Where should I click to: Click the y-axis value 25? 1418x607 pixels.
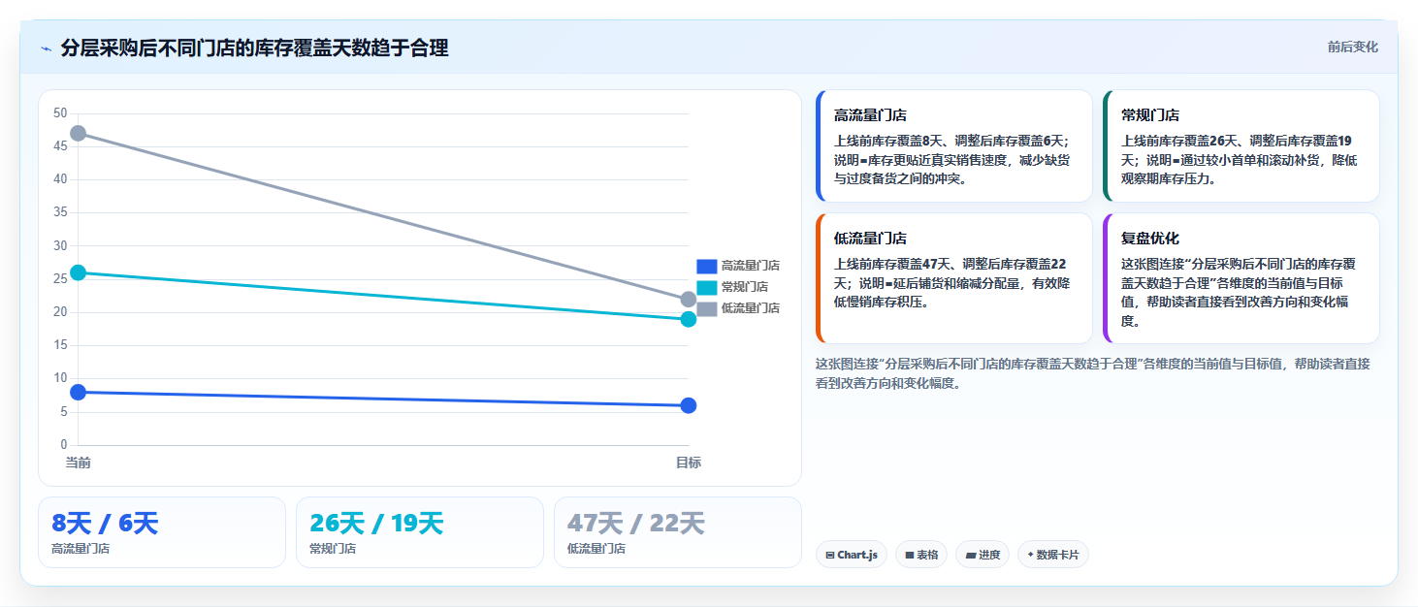pos(60,279)
